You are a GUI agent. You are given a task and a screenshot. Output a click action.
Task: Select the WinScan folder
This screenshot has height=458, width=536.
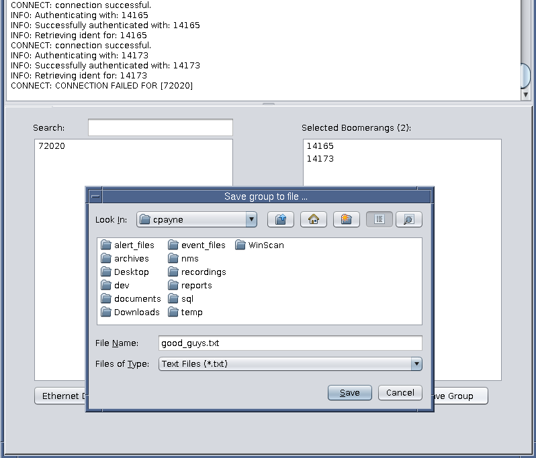tap(259, 245)
